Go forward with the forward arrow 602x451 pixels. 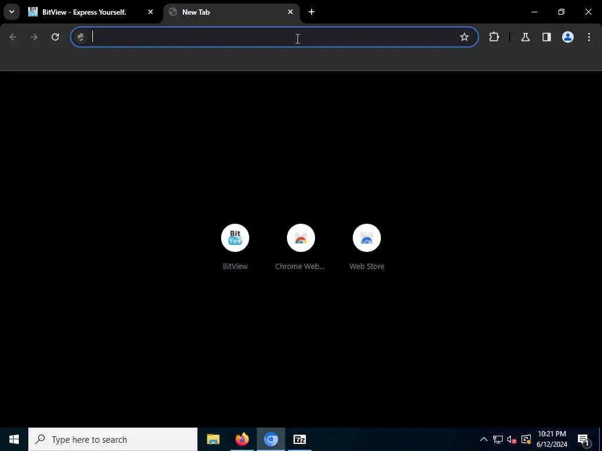coord(34,37)
